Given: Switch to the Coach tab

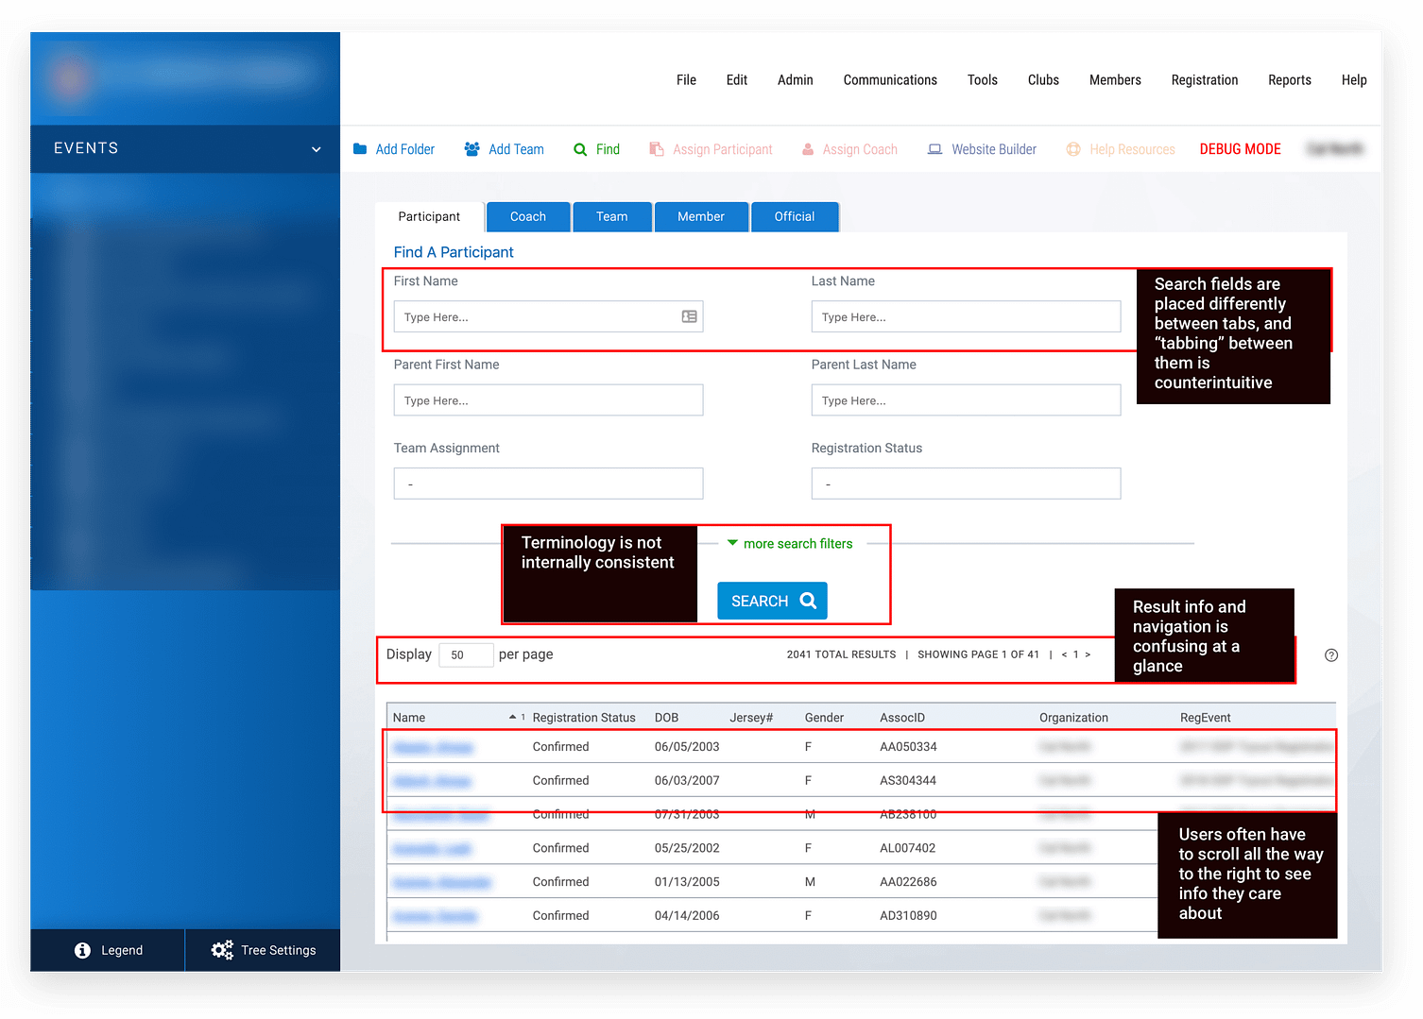Looking at the screenshot, I should point(528,217).
